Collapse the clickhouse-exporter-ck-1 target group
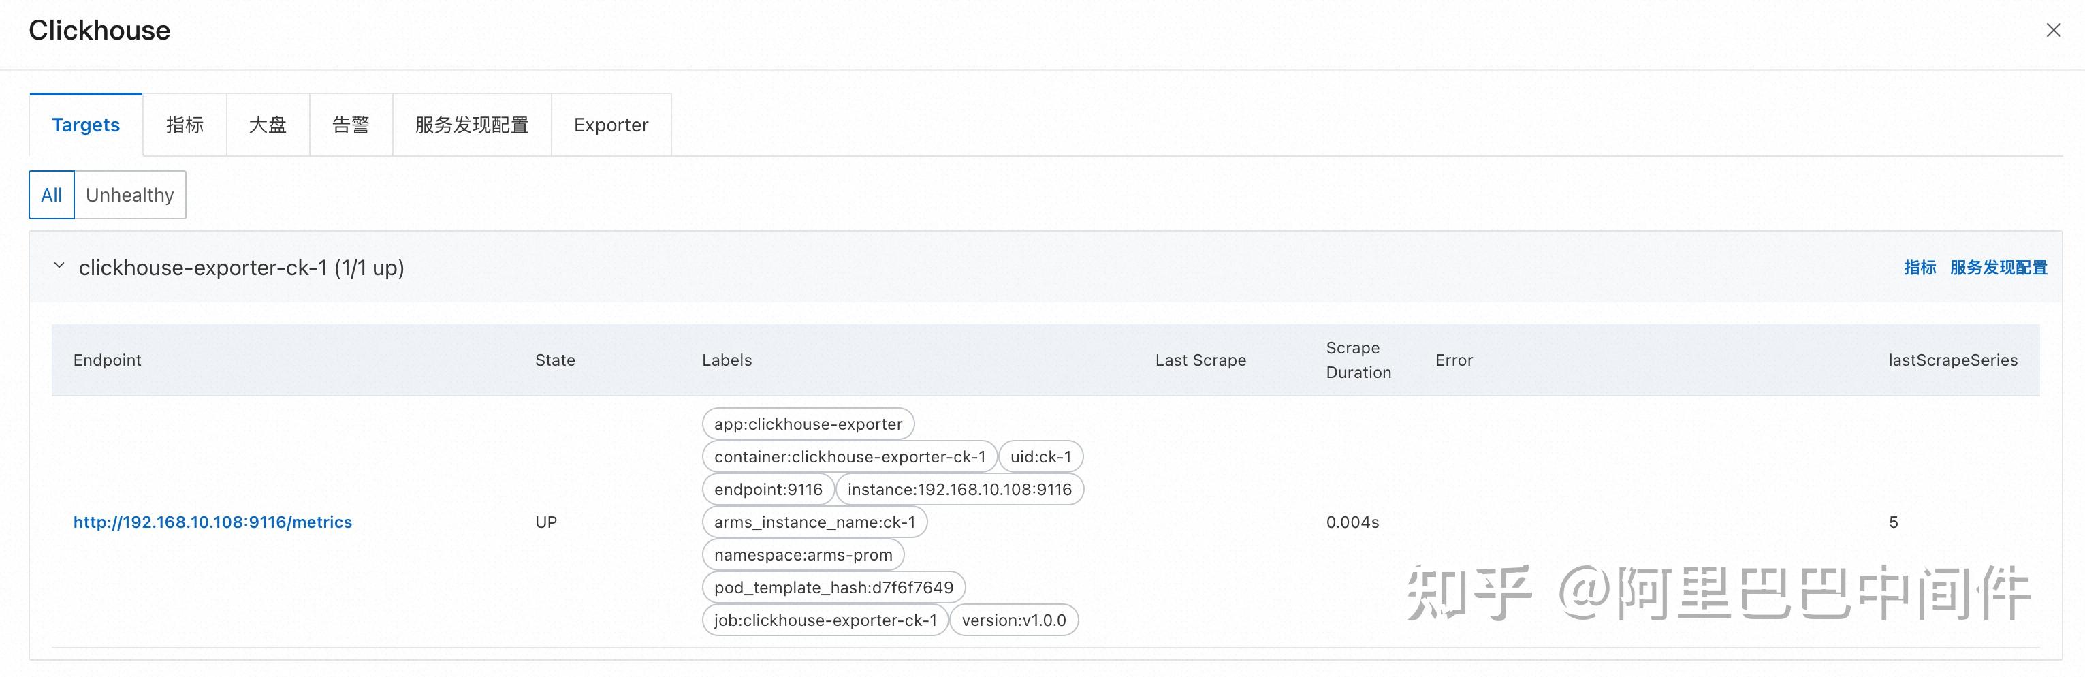2085x677 pixels. coord(59,266)
